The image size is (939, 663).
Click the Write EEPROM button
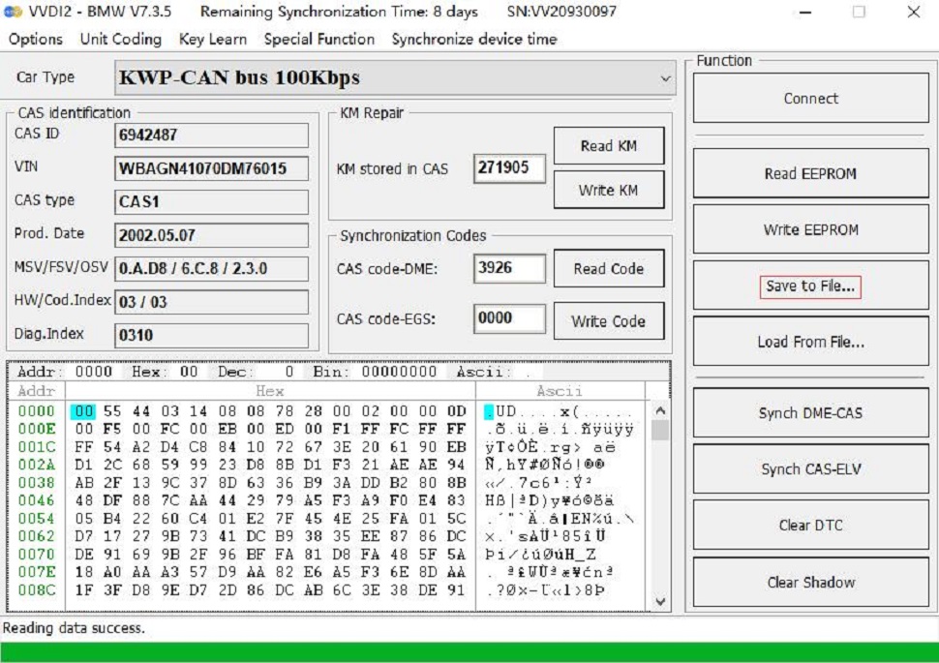click(x=810, y=230)
